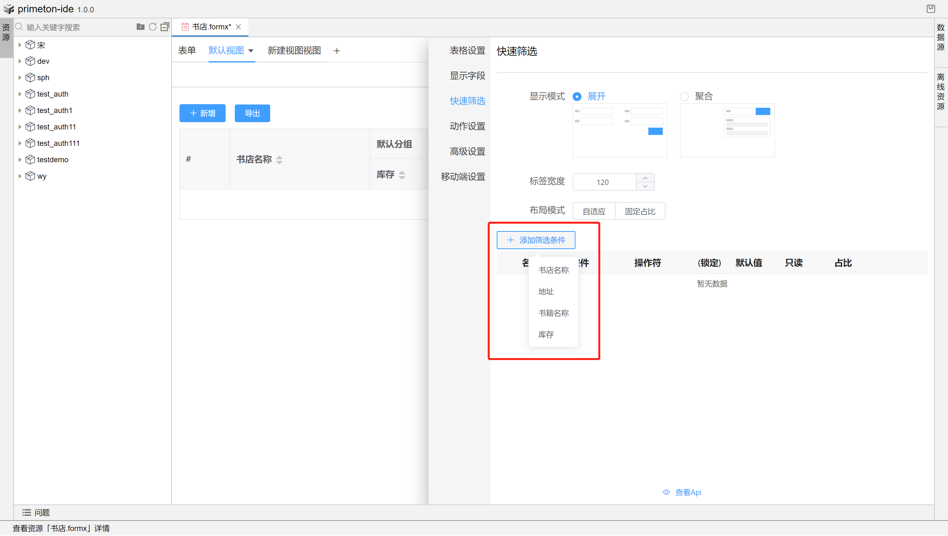Expand the test_auth11 tree node
This screenshot has width=948, height=536.
pyautogui.click(x=20, y=127)
